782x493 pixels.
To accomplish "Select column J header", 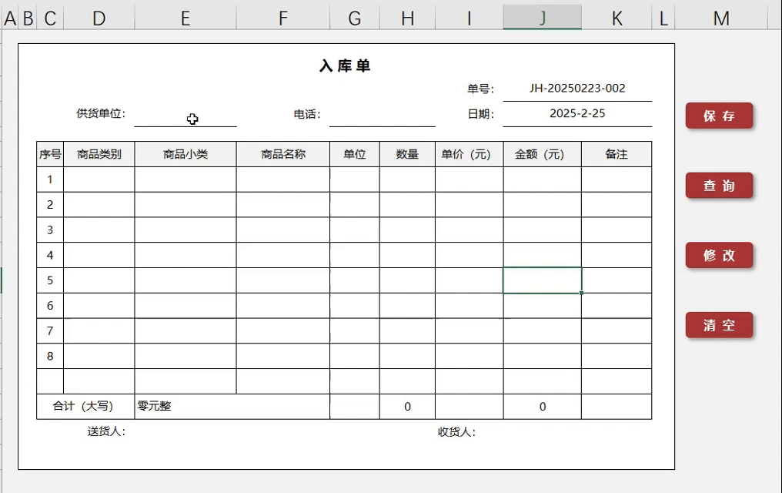I will tap(542, 18).
